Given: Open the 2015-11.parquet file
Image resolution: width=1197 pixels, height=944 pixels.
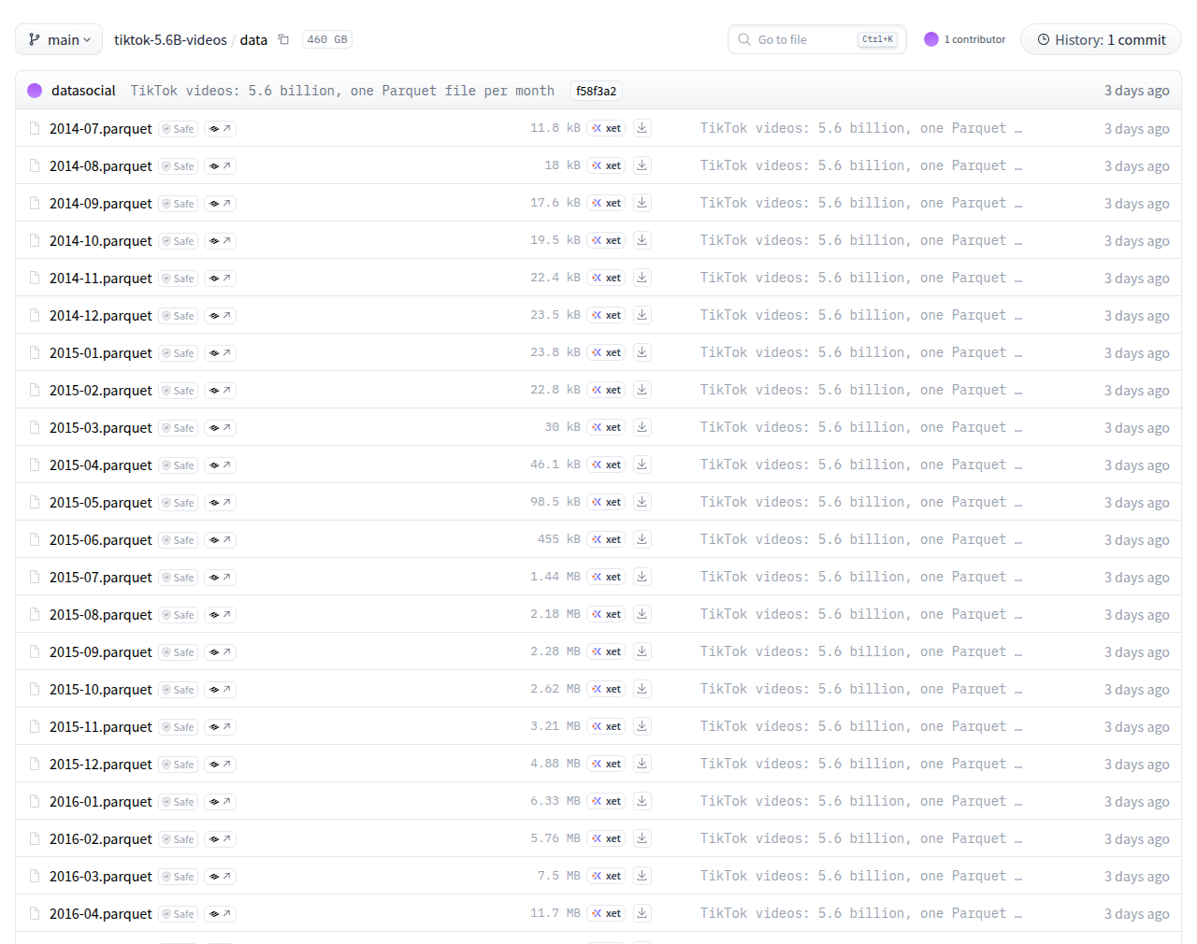Looking at the screenshot, I should click(101, 727).
